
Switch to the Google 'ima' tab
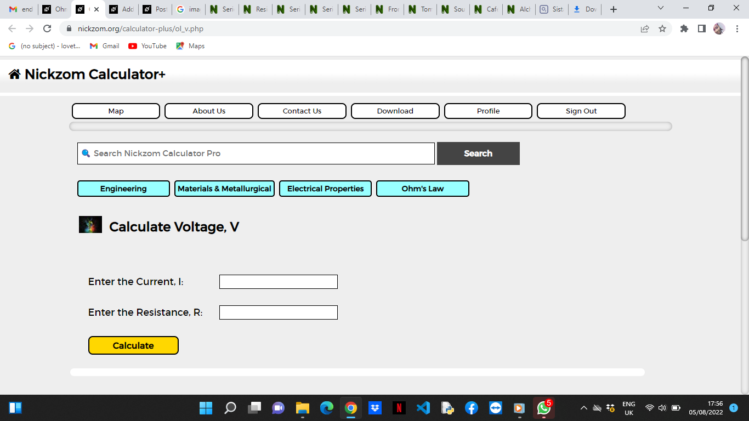(x=188, y=9)
